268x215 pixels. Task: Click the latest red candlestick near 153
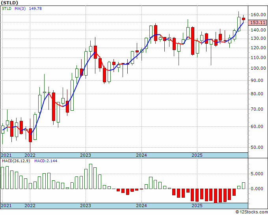coord(244,19)
